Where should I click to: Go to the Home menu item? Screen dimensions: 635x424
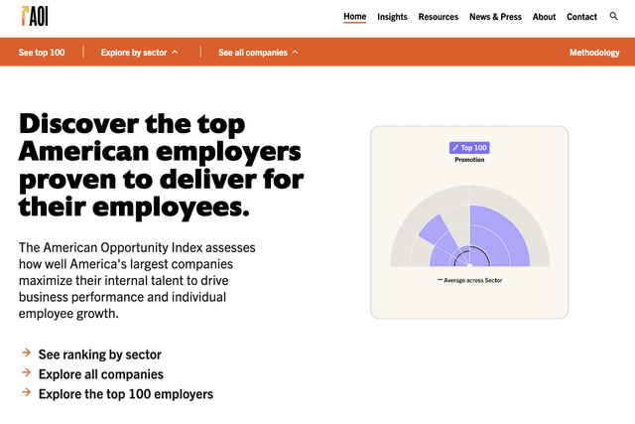(x=355, y=17)
